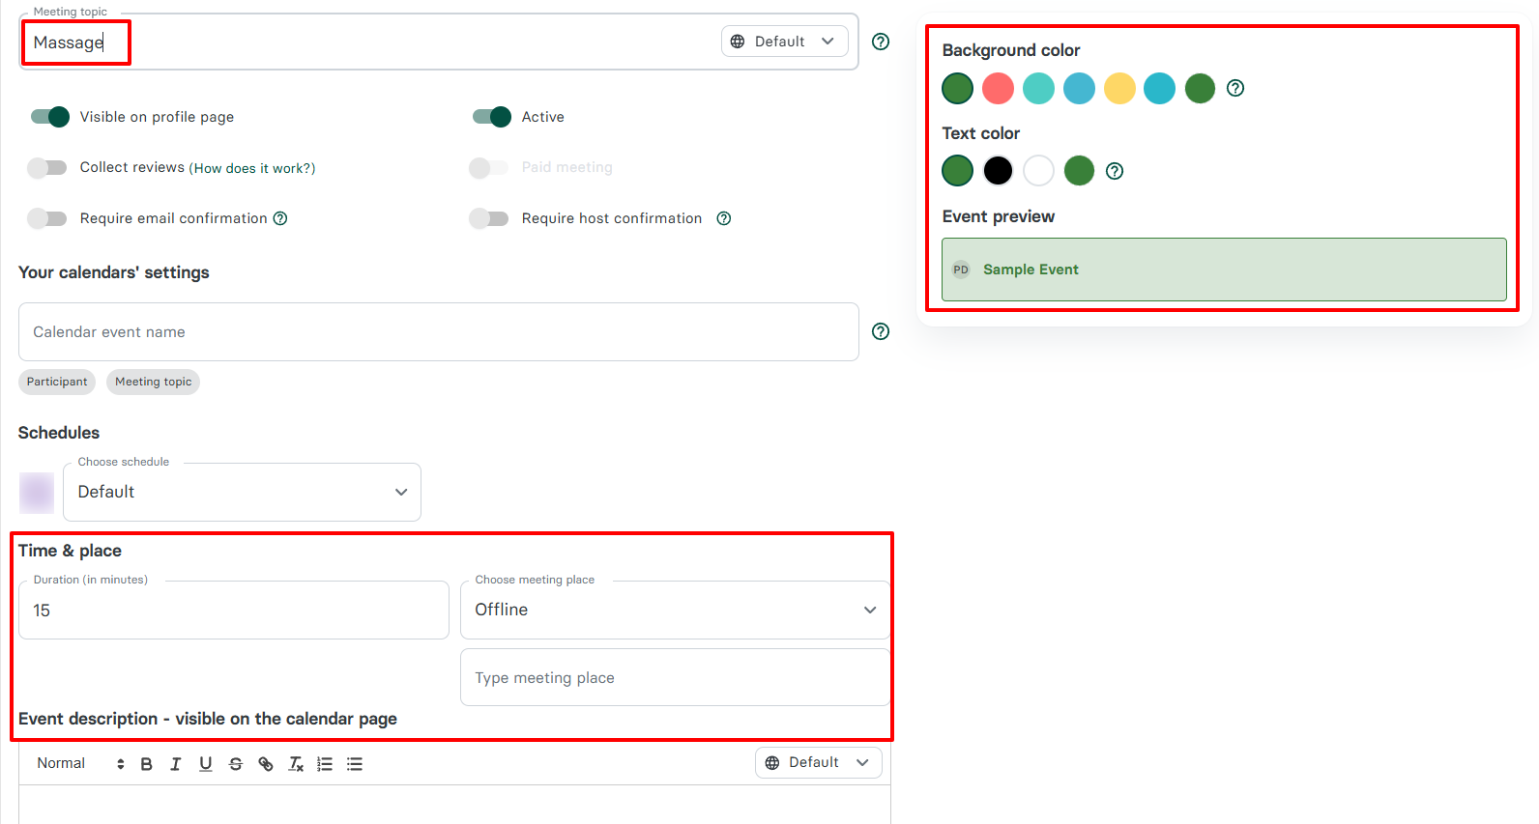The image size is (1539, 824).
Task: Expand the Choose meeting place dropdown
Action: point(675,611)
